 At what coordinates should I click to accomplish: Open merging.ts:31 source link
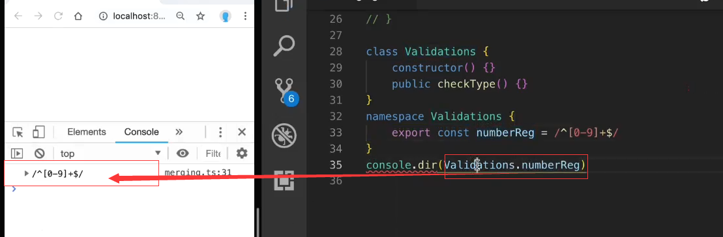click(198, 173)
